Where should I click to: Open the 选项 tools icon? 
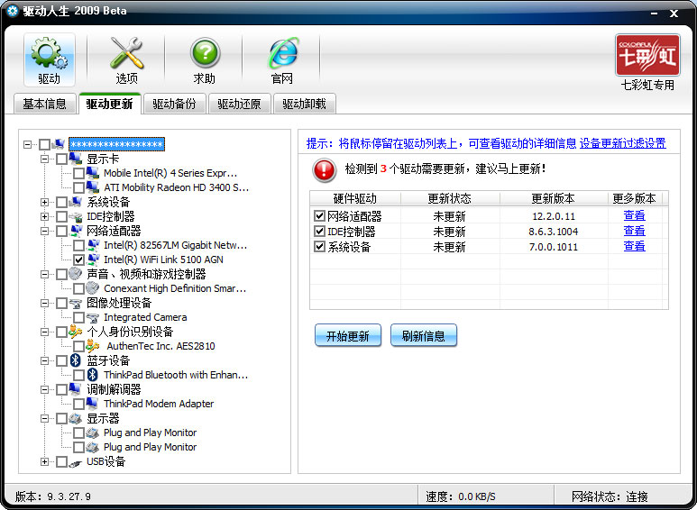click(x=126, y=60)
